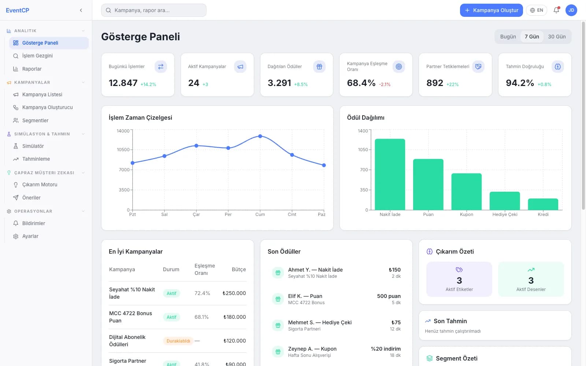Click the Çıkarım Özeti brain icon
The height and width of the screenshot is (366, 586).
point(430,251)
